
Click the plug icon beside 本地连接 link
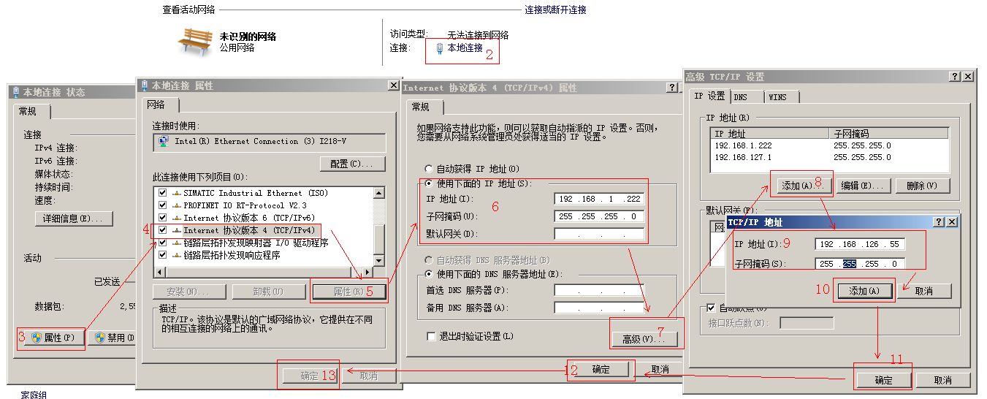439,48
